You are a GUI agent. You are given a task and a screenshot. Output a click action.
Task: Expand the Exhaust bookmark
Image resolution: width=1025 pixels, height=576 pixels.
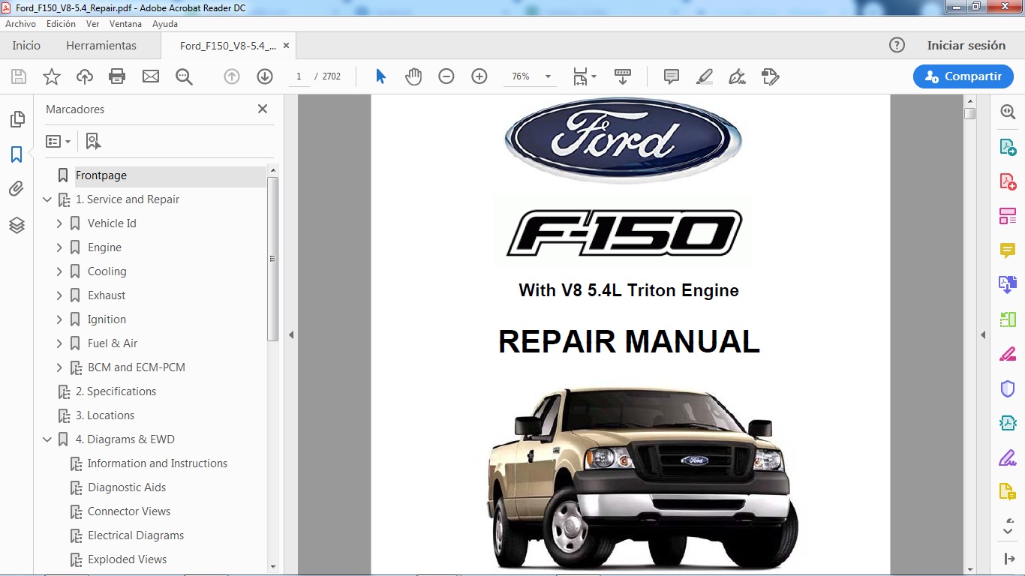click(59, 295)
